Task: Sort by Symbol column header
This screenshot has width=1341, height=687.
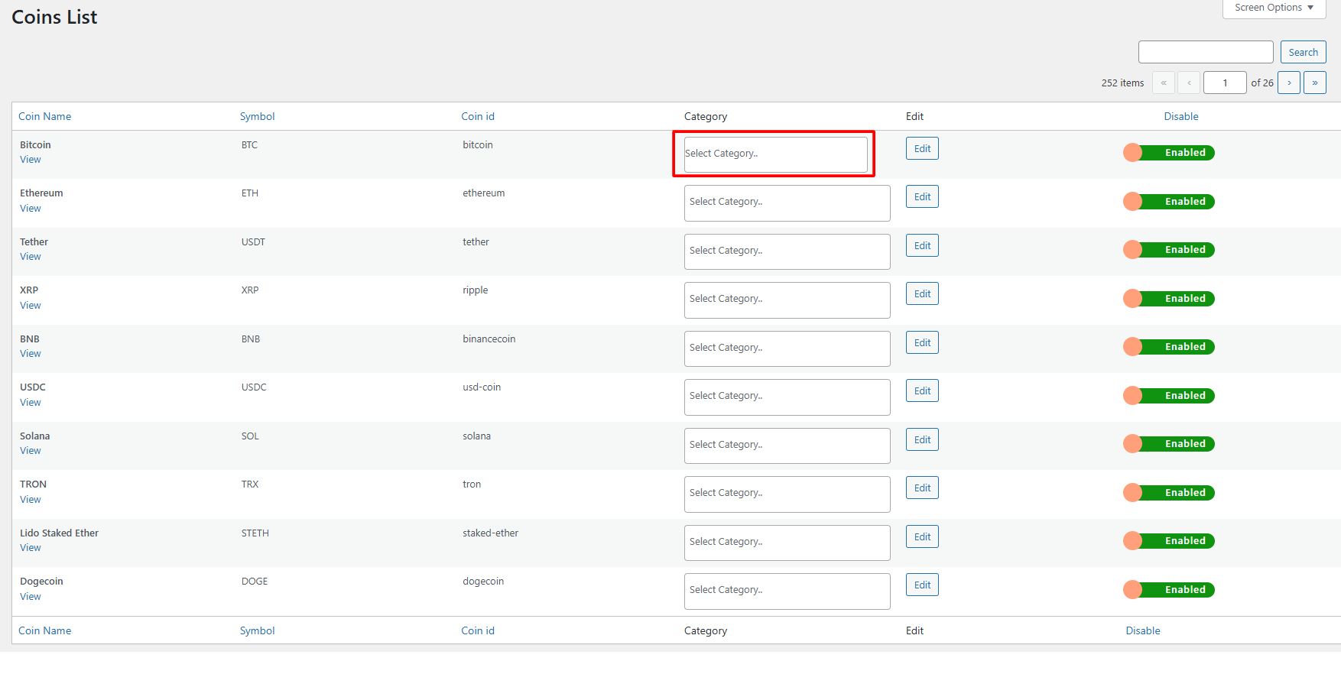Action: click(x=257, y=116)
